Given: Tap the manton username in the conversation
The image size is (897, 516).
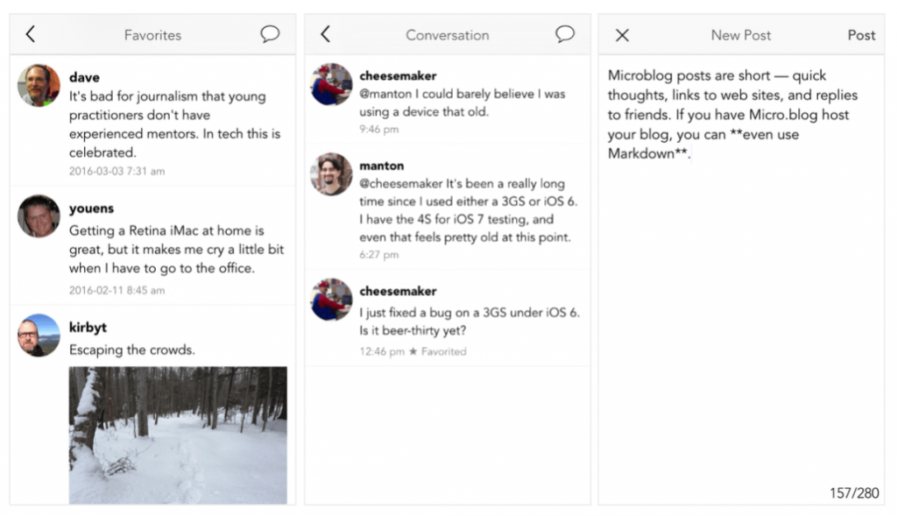Looking at the screenshot, I should click(x=381, y=165).
